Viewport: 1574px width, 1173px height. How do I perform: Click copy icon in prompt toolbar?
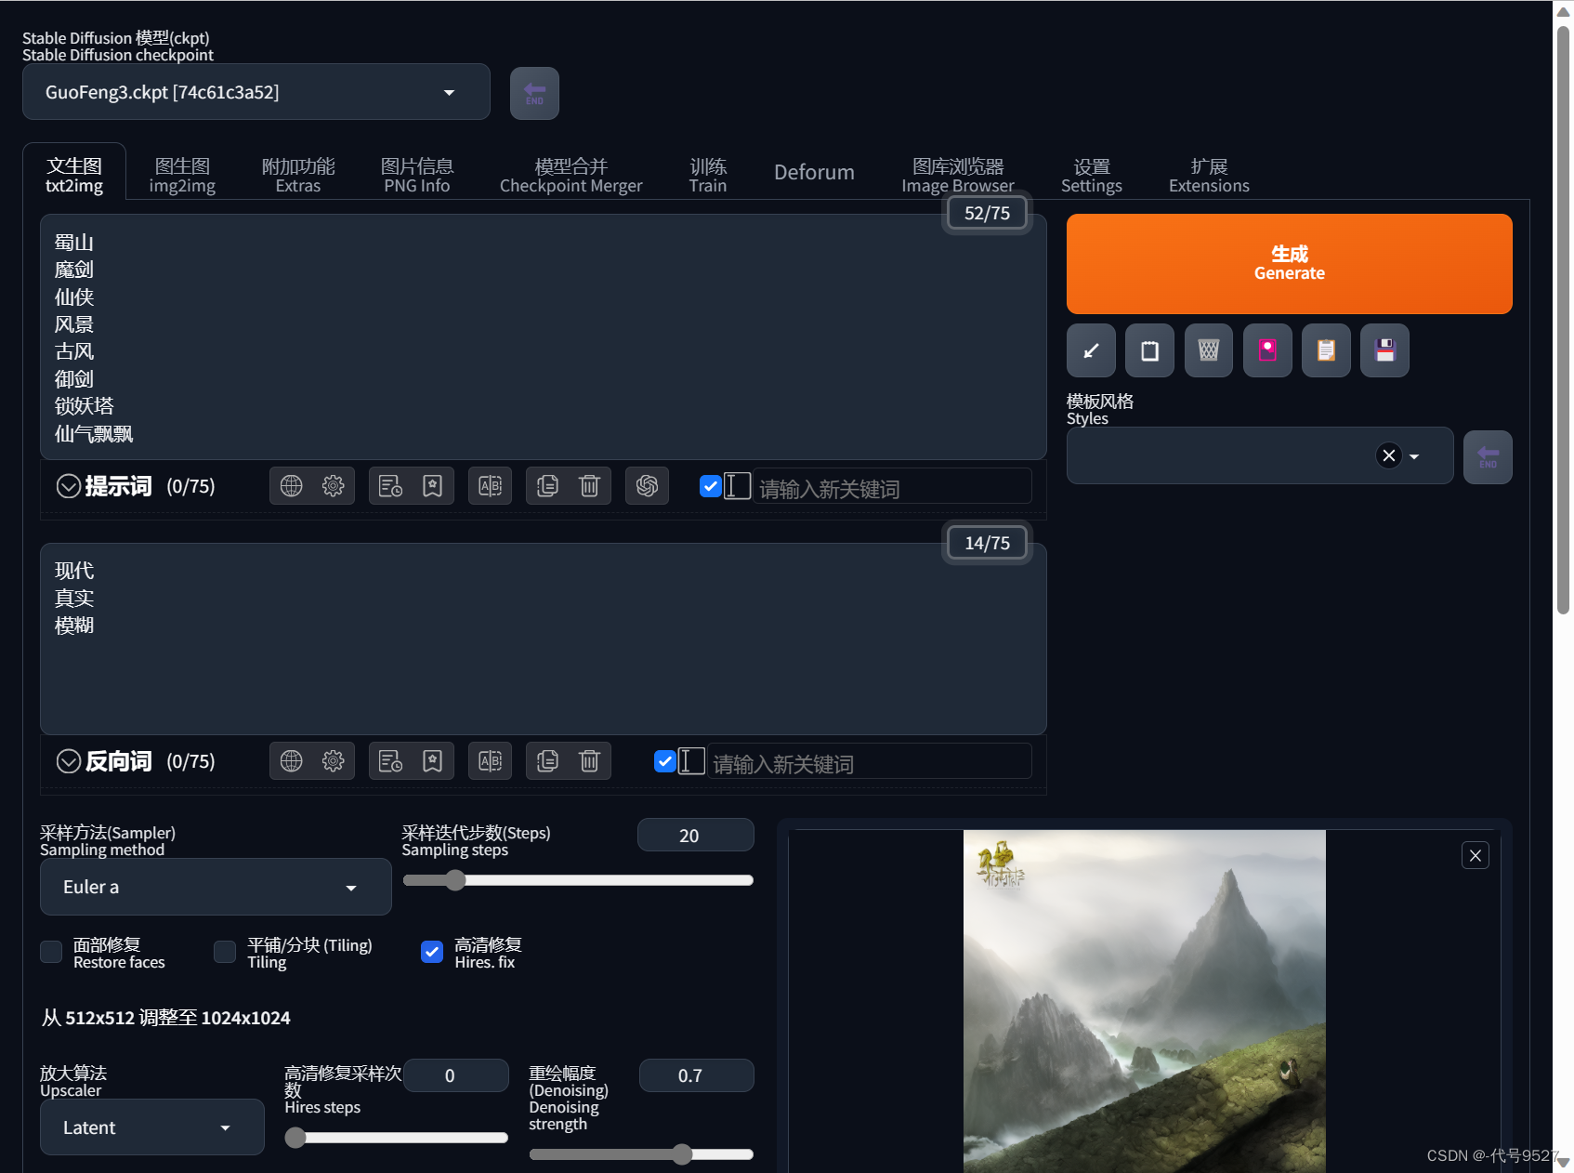click(x=547, y=485)
